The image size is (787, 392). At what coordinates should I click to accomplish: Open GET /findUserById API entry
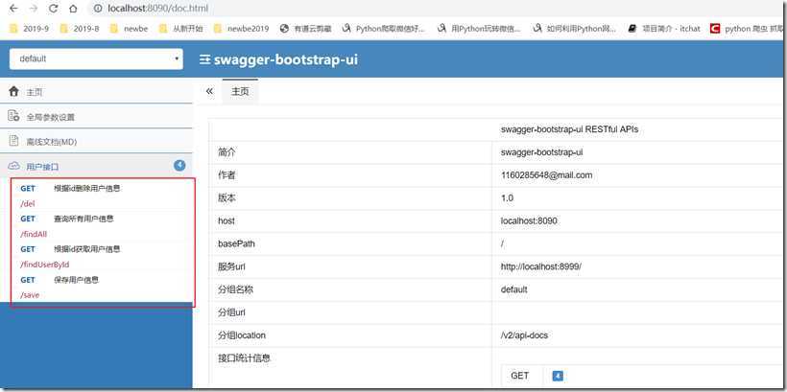tap(102, 256)
